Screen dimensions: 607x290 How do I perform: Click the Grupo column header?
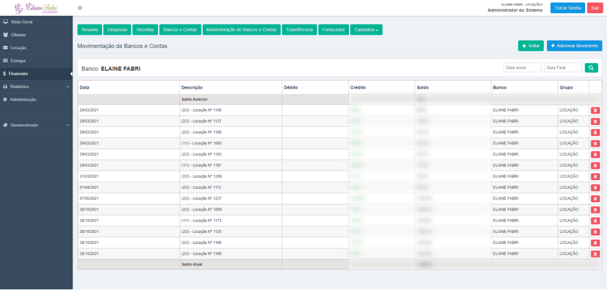pyautogui.click(x=574, y=87)
